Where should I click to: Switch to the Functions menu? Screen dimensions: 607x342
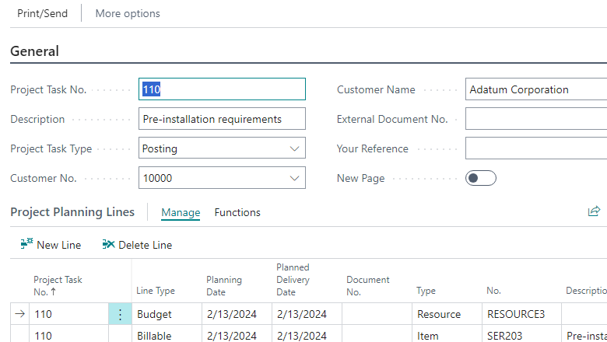coord(237,212)
